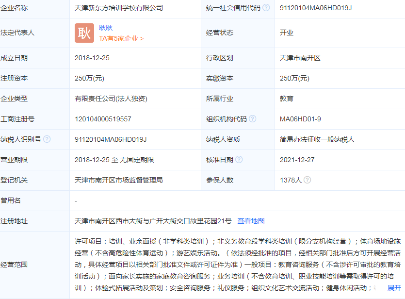Click the 法定代表人 label cell

[x=34, y=33]
